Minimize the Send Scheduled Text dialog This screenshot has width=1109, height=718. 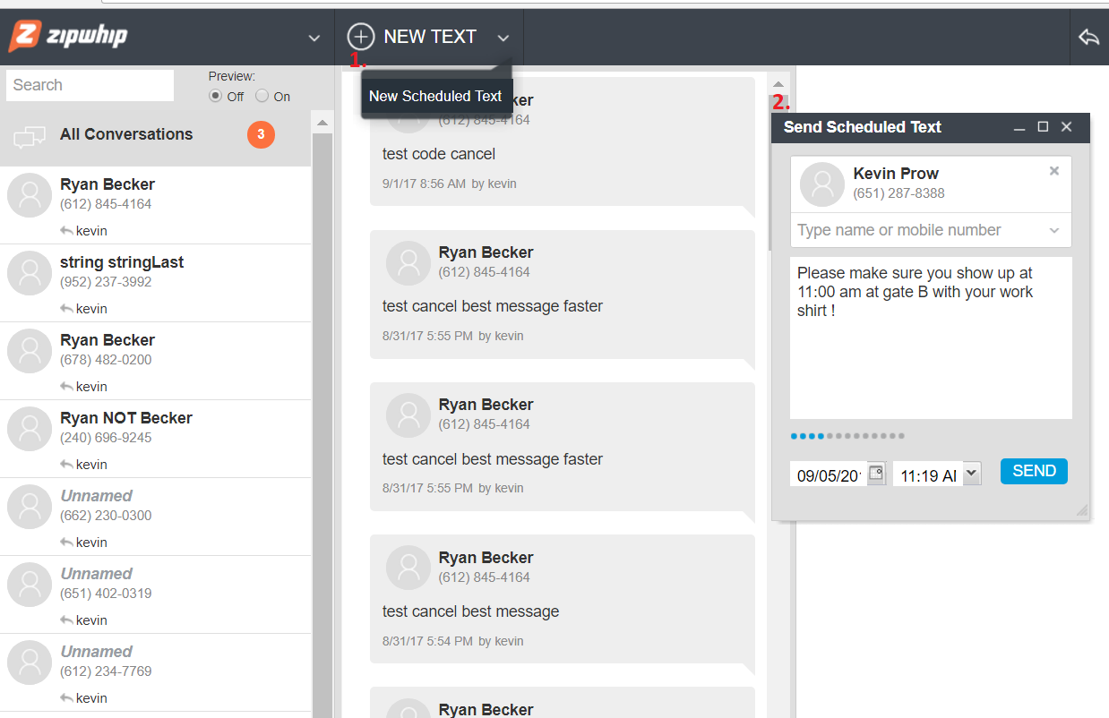1019,128
